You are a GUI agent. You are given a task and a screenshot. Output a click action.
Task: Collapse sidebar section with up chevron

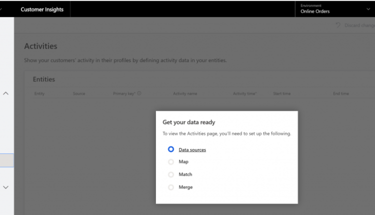tap(6, 93)
